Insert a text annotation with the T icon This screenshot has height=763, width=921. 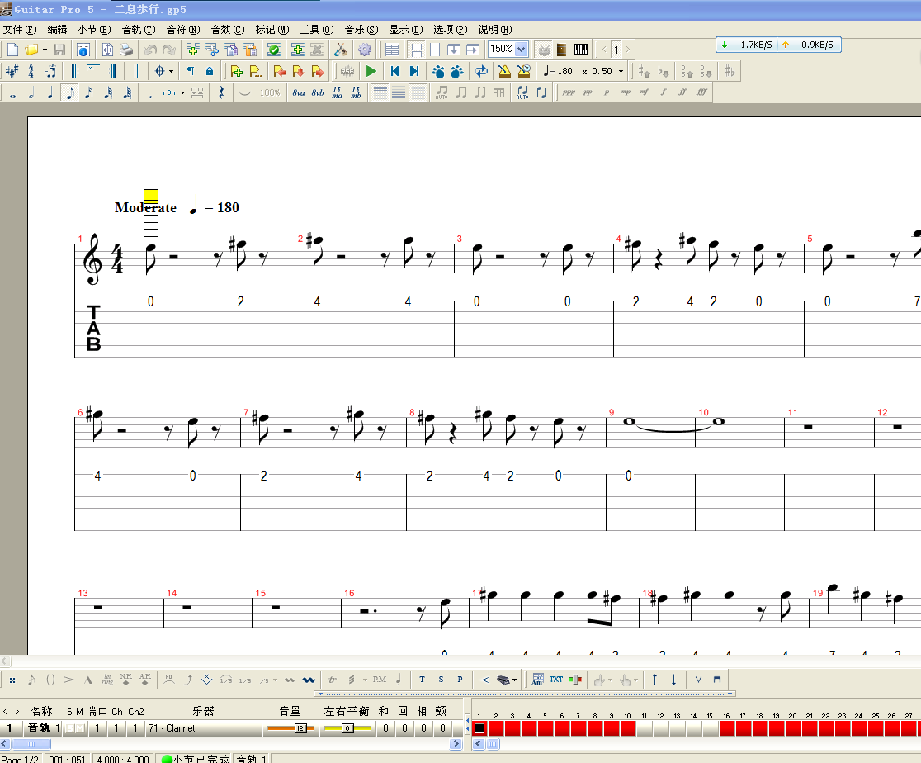tap(422, 680)
